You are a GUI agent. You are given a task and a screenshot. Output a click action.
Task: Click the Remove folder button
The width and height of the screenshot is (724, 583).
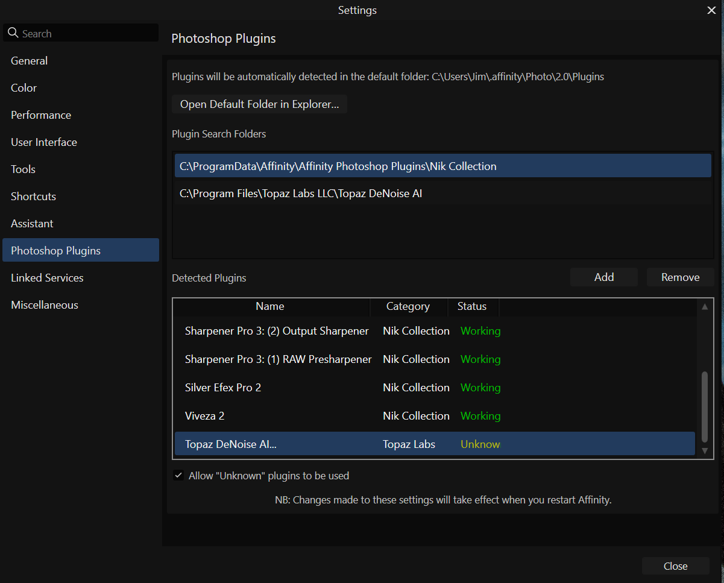(x=680, y=277)
